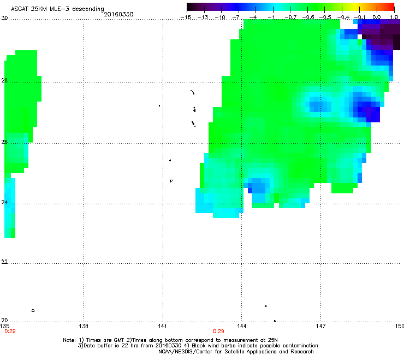The image size is (404, 355).
Task: Click the latitude label 24
Action: click(4, 203)
